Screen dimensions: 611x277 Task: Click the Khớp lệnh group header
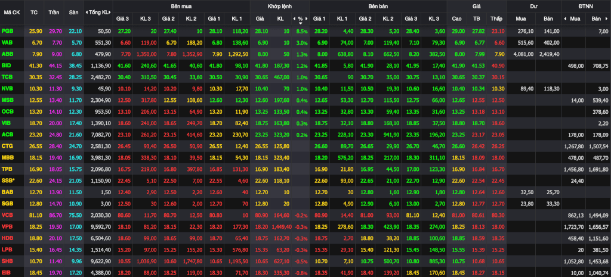pos(279,6)
